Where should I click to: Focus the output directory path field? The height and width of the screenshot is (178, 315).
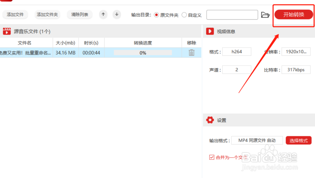click(232, 15)
